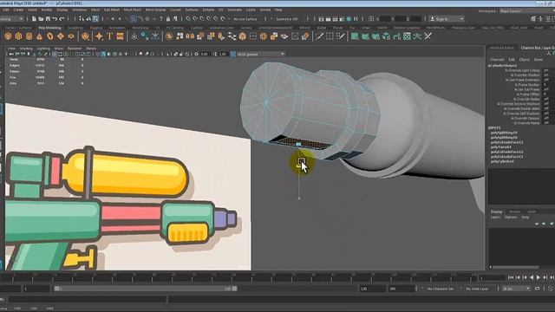Create a polygon cube from the shelf
The image size is (555, 312).
tap(18, 36)
